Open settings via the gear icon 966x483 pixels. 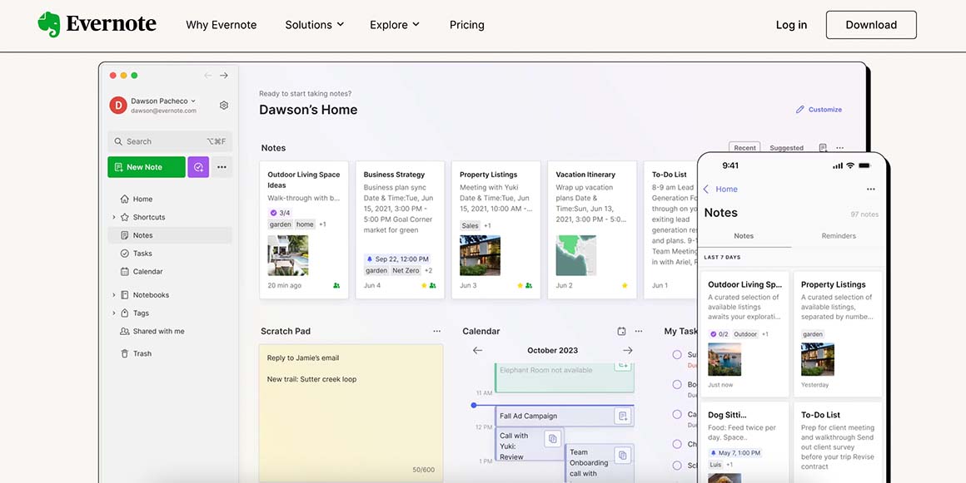(x=223, y=106)
